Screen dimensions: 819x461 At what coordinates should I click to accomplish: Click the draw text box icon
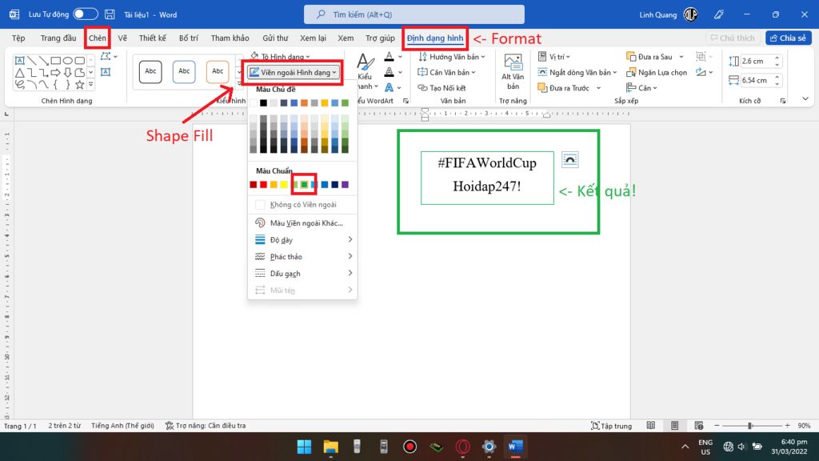point(106,72)
